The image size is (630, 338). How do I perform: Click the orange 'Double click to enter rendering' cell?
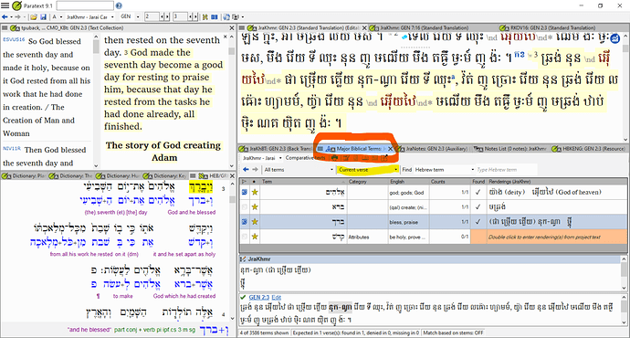[549, 238]
